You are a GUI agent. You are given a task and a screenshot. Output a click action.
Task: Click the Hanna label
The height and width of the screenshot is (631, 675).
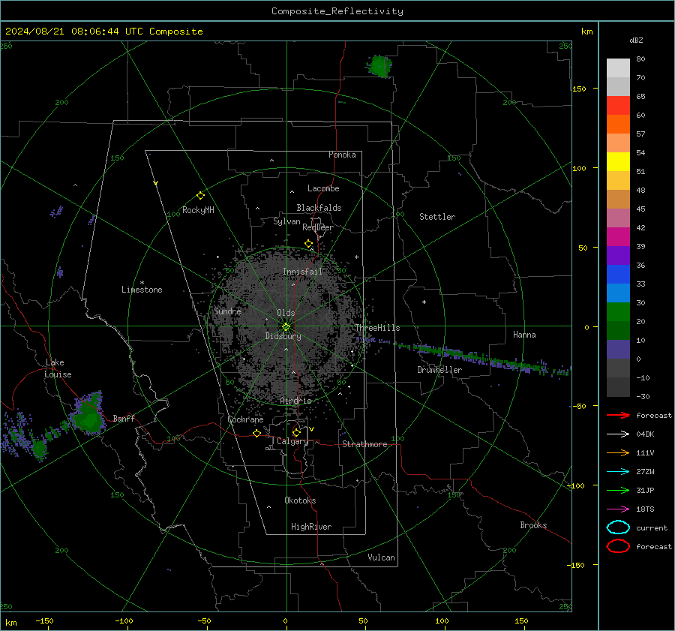(524, 335)
